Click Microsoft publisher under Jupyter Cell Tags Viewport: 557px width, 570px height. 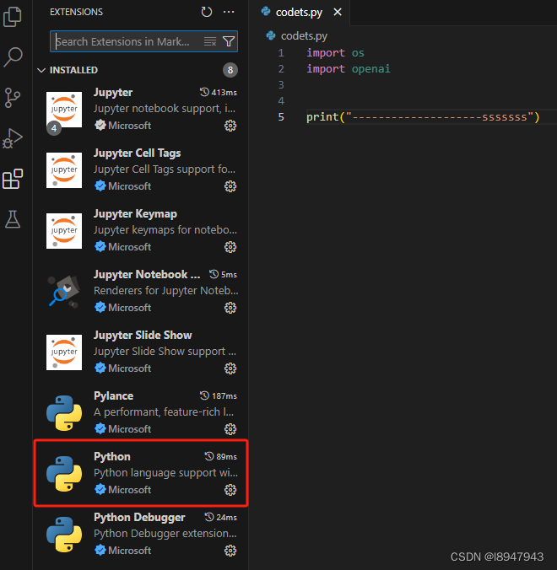[x=129, y=186]
